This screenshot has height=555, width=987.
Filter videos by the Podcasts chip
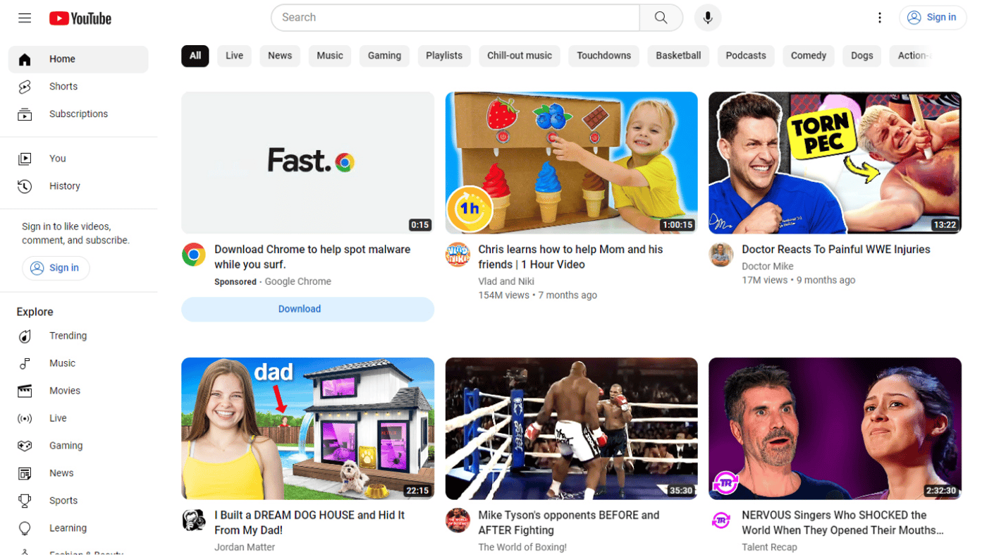click(745, 56)
